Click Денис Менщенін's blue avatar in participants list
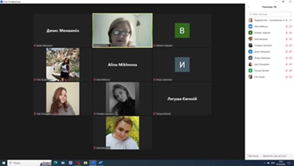 [250, 52]
